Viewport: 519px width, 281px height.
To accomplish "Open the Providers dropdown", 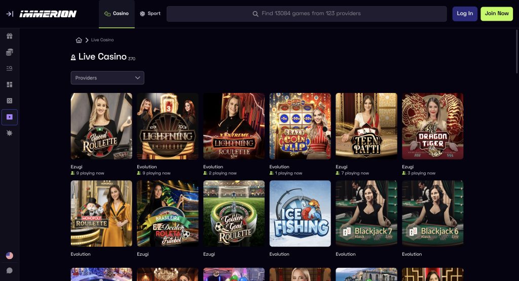I will click(107, 78).
